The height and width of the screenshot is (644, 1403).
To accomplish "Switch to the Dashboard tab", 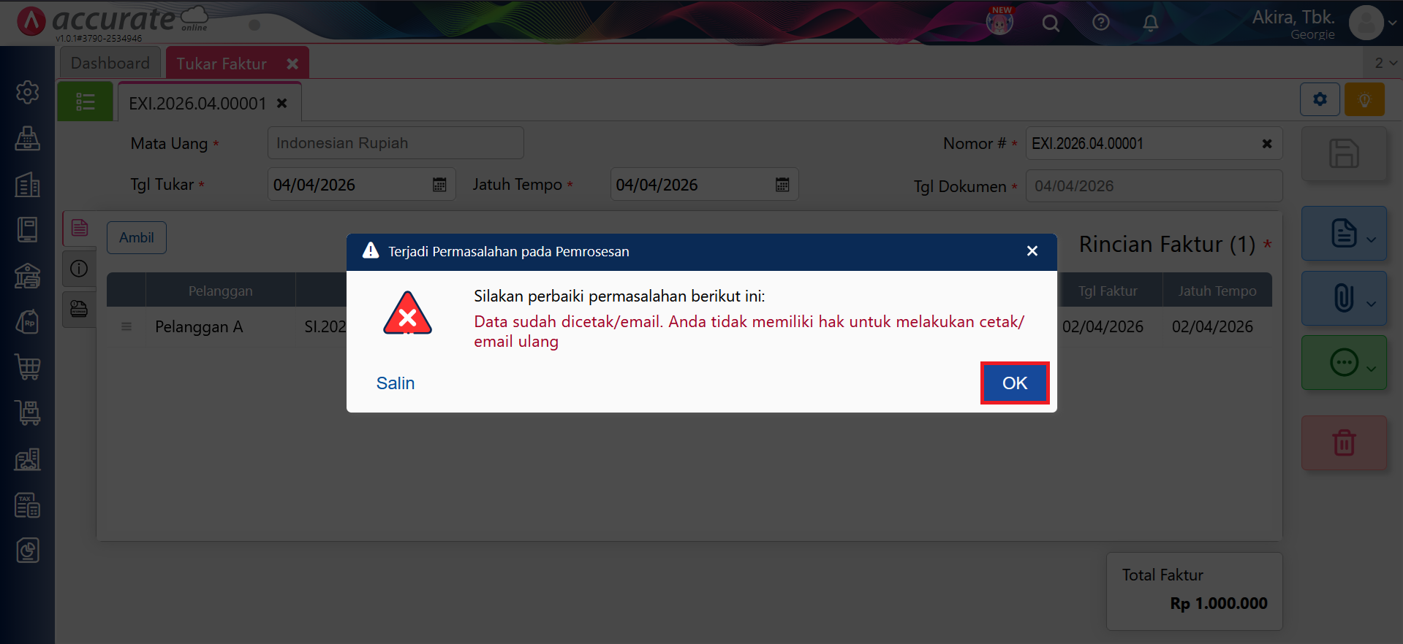I will [x=110, y=64].
